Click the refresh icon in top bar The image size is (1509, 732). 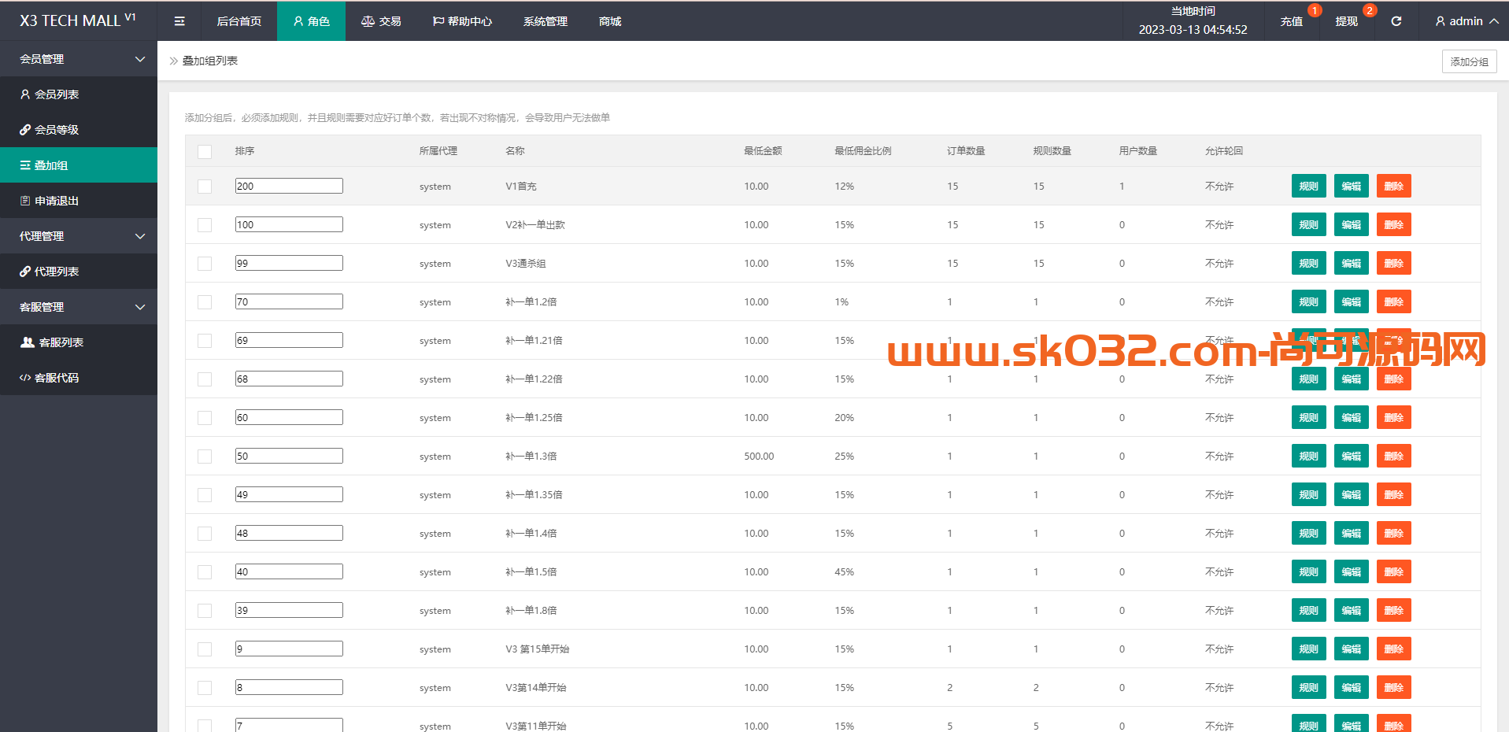(x=1396, y=21)
